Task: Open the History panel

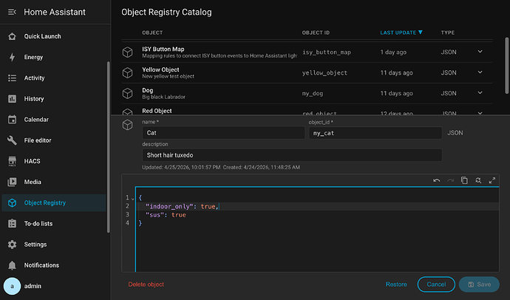Action: pyautogui.click(x=34, y=99)
